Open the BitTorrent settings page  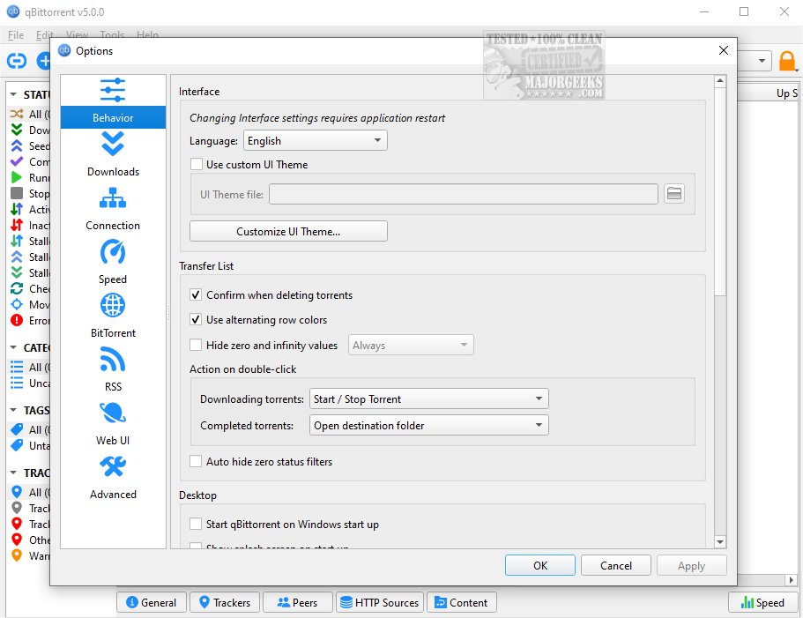(x=113, y=316)
